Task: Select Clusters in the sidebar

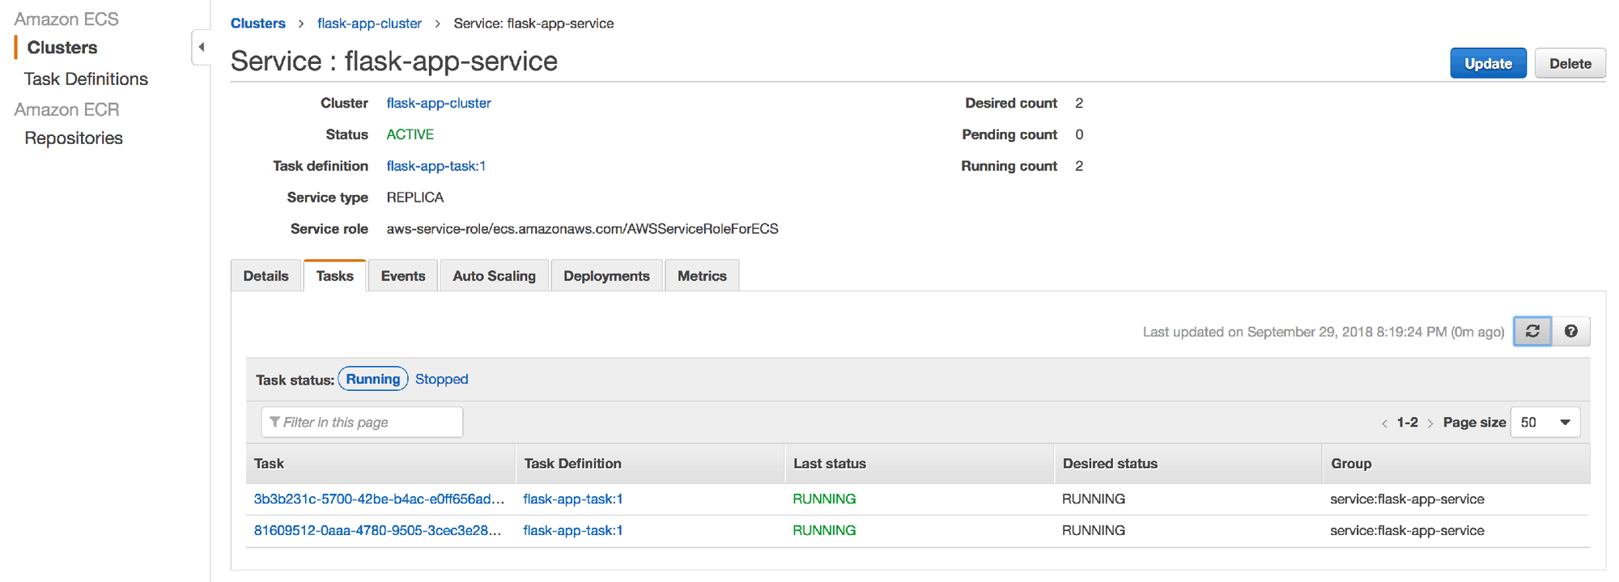Action: [x=62, y=47]
